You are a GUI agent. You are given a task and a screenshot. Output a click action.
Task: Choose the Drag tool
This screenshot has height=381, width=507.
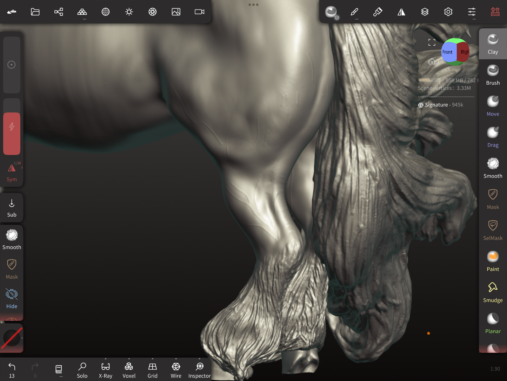[x=493, y=137]
